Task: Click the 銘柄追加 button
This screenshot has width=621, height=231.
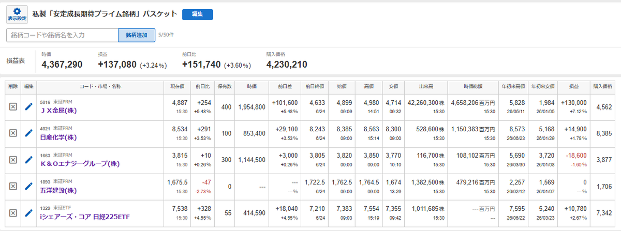Action: 136,35
